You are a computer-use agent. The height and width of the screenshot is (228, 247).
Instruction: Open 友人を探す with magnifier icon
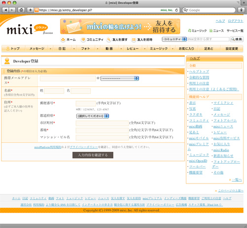pyautogui.click(x=117, y=39)
